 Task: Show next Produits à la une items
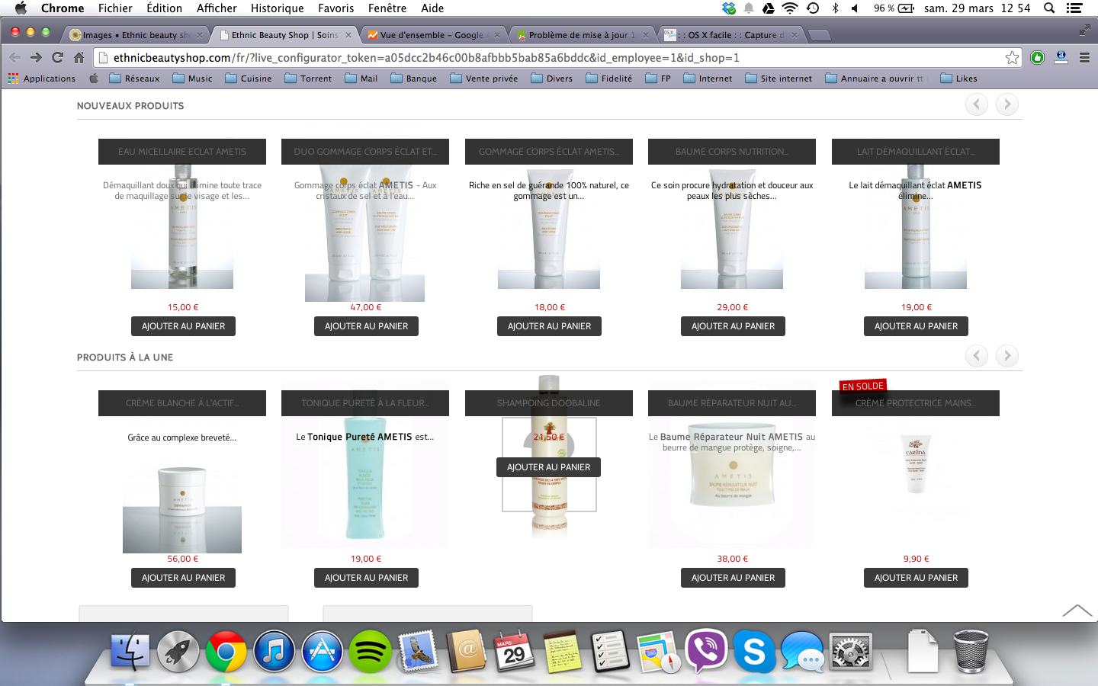click(x=1007, y=356)
